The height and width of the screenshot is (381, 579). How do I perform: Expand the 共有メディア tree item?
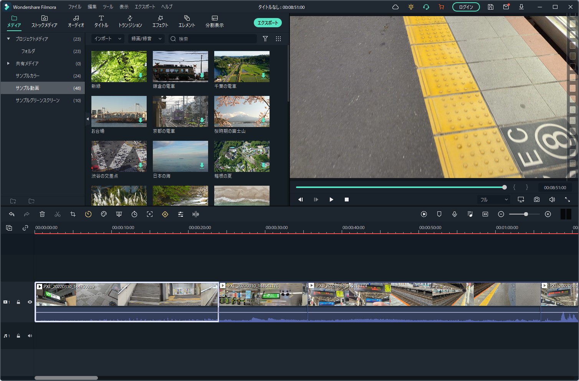point(8,63)
